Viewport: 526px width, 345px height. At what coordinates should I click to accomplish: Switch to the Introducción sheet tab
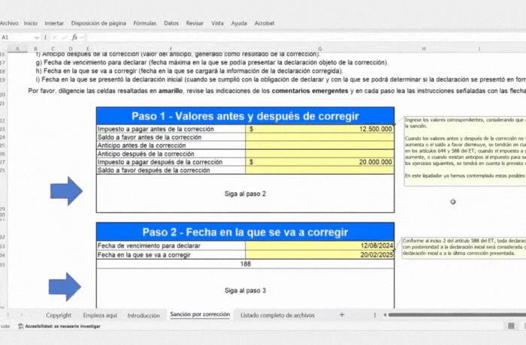[144, 316]
